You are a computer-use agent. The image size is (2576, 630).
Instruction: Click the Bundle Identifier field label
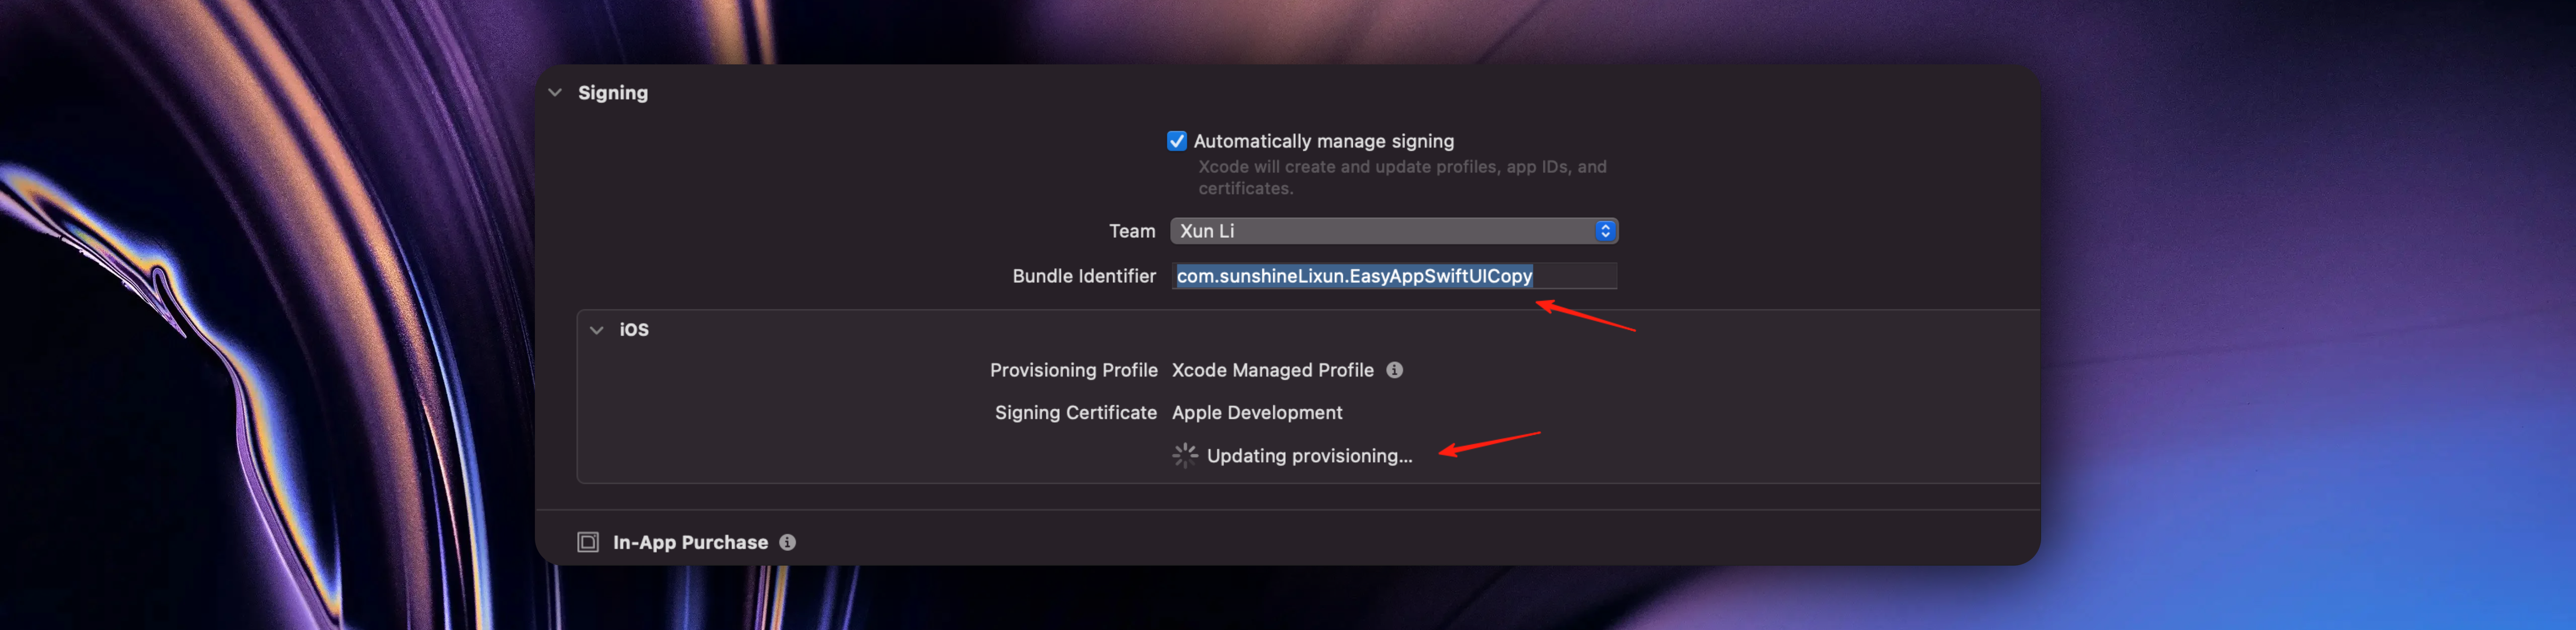tap(1083, 275)
